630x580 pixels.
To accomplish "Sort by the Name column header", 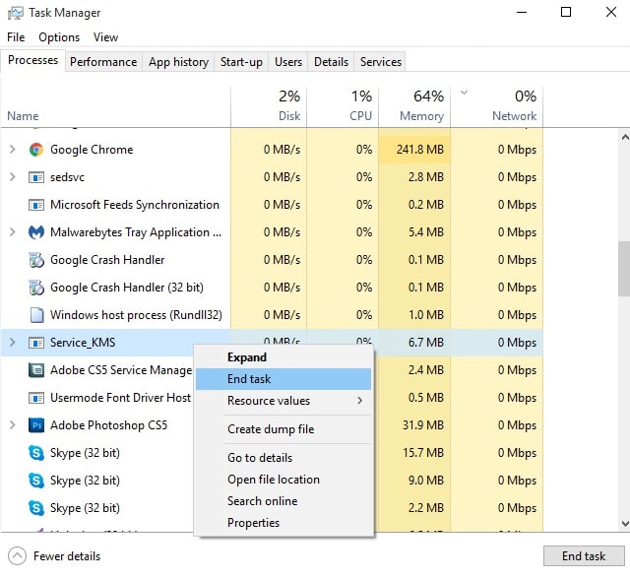I will (x=116, y=106).
